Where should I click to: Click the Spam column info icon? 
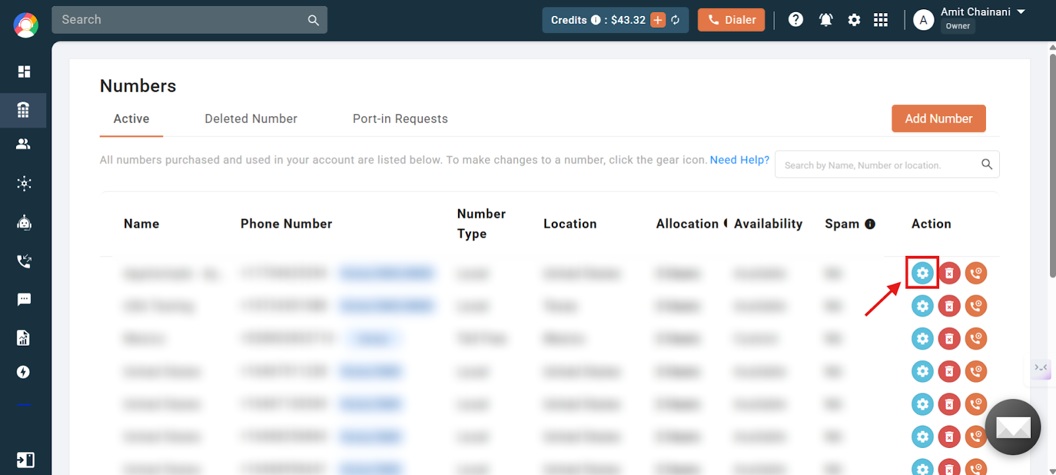pos(870,224)
